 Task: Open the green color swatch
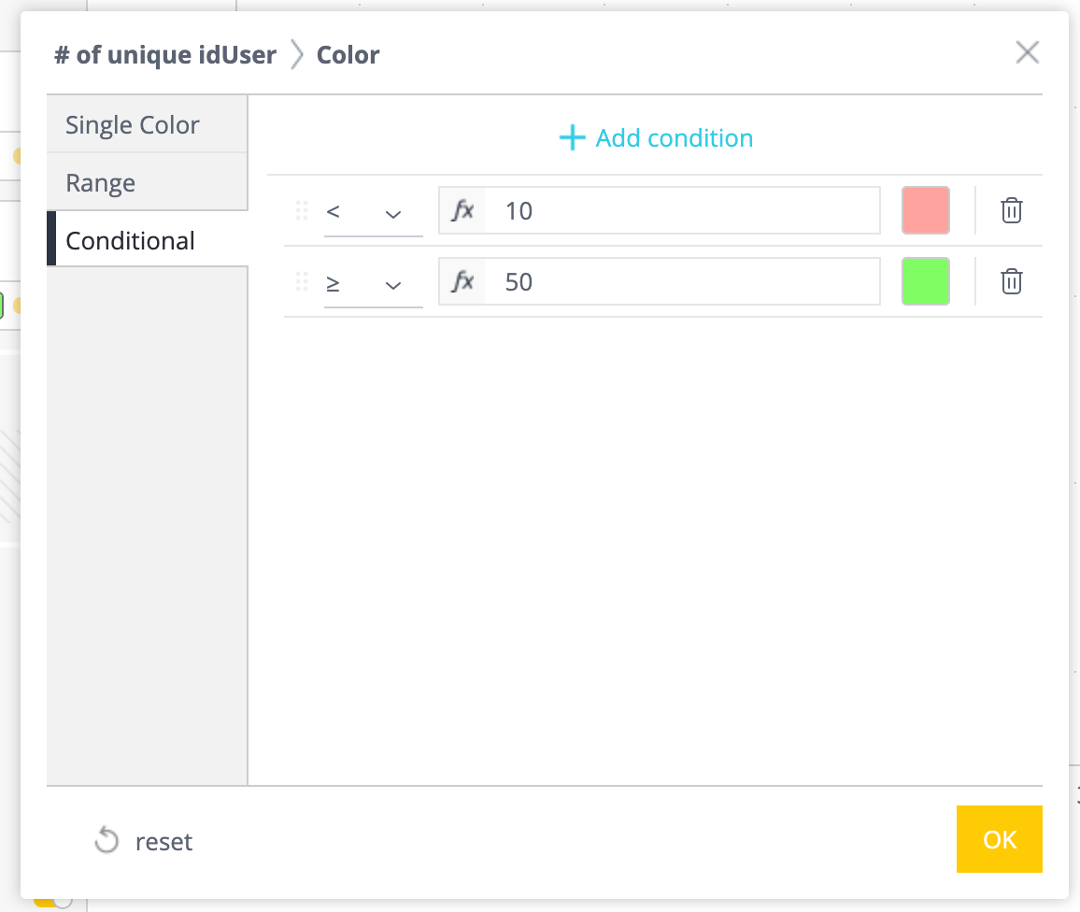[x=925, y=281]
